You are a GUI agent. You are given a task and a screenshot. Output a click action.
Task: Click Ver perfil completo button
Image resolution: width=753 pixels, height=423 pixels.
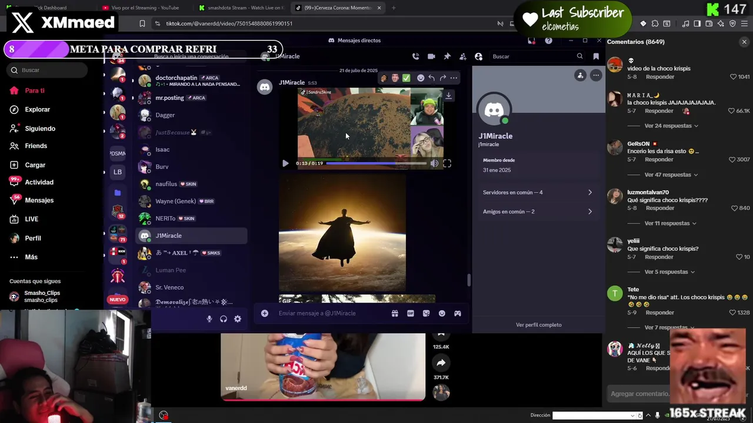click(x=539, y=325)
